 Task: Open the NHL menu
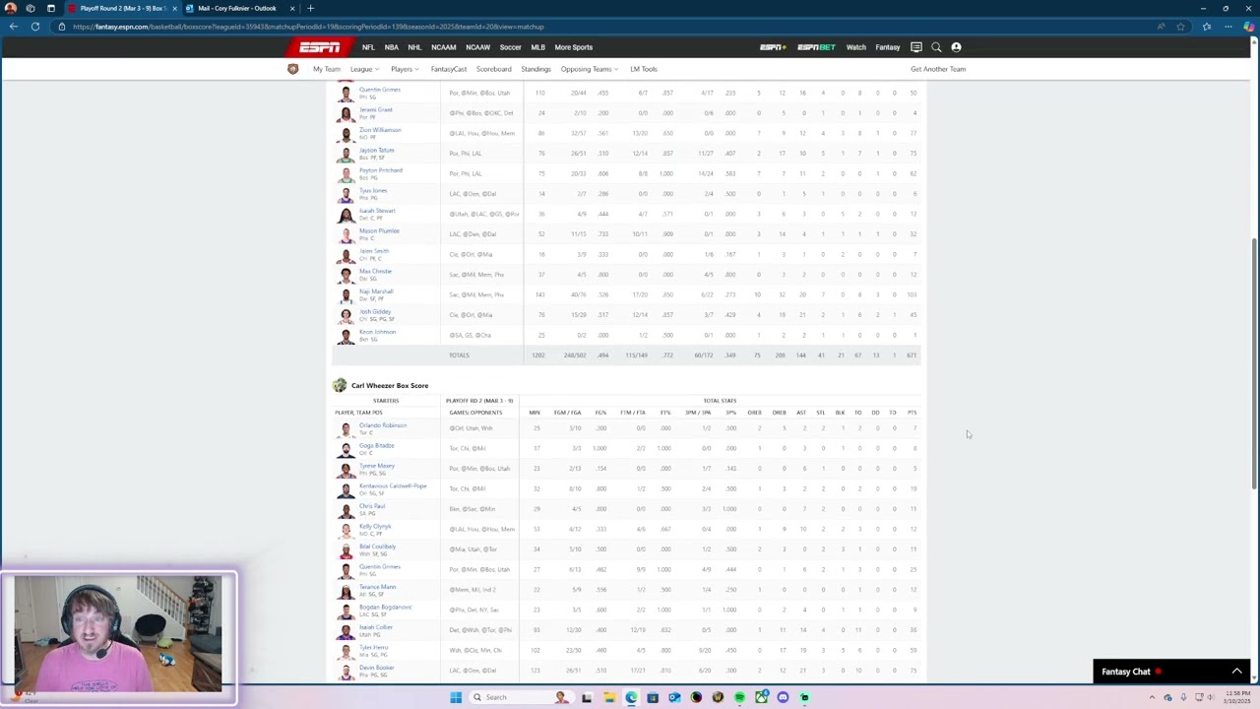414,47
